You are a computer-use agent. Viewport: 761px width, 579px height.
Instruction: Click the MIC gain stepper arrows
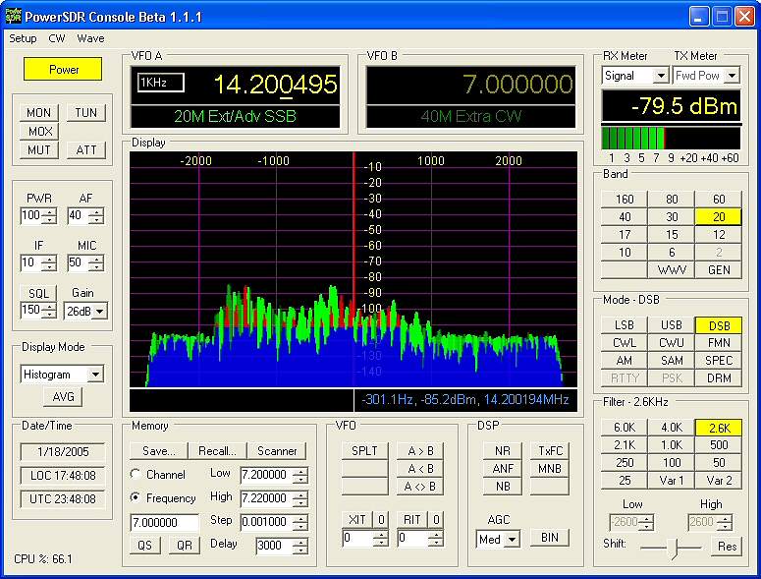(96, 262)
